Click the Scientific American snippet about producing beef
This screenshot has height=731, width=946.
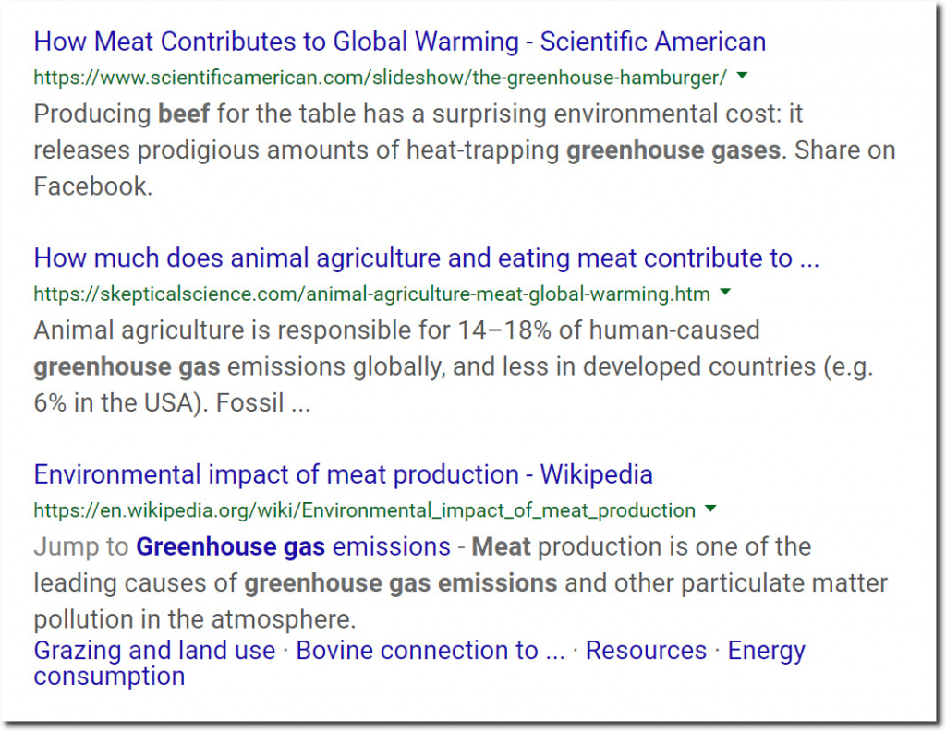tap(465, 150)
